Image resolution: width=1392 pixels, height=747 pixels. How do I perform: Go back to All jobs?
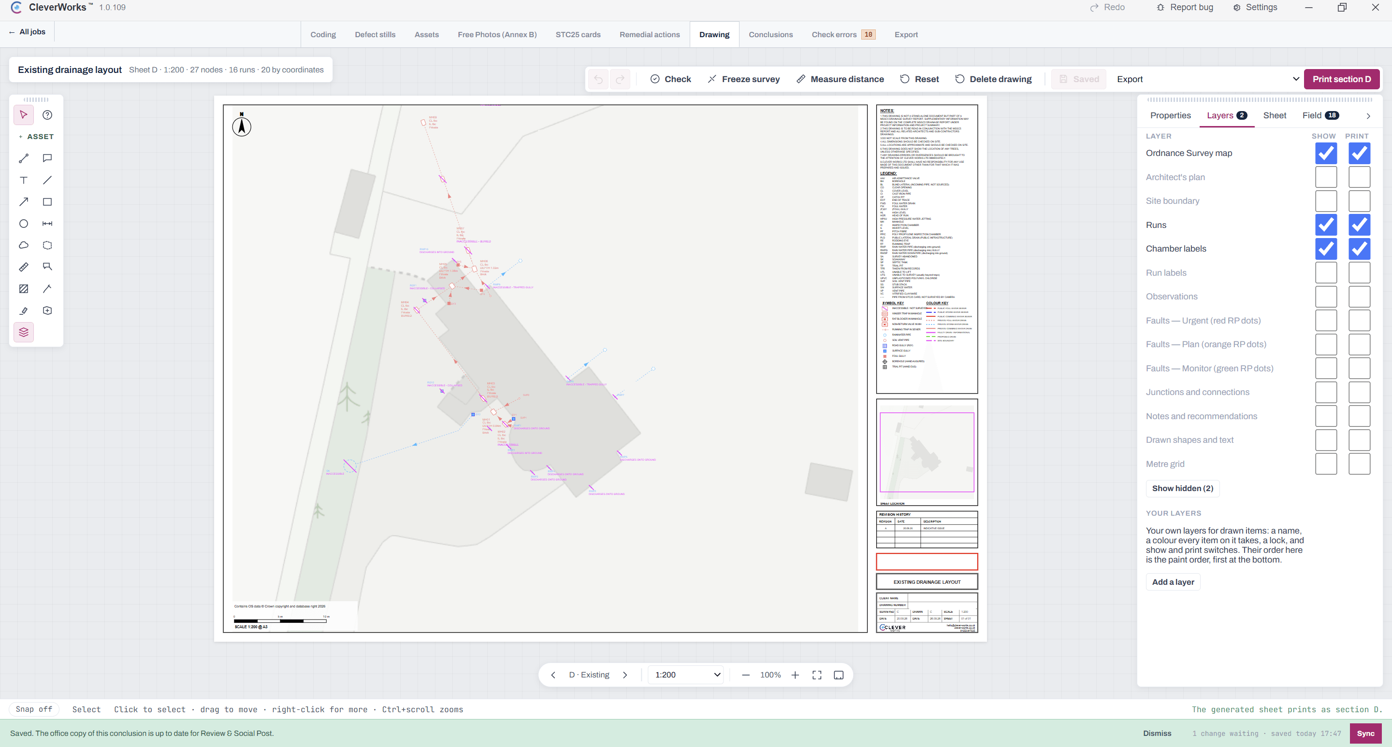(x=27, y=32)
